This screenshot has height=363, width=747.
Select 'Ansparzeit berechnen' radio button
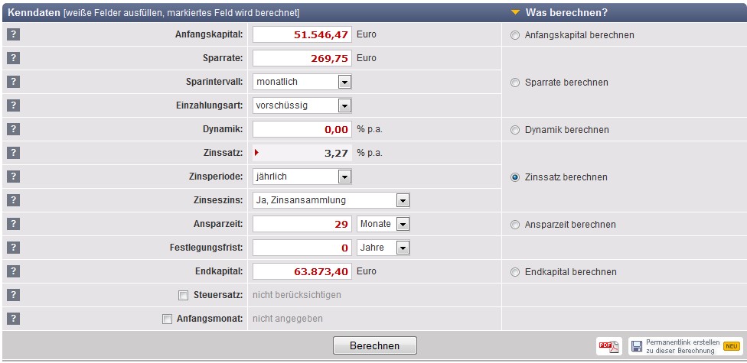click(x=515, y=225)
